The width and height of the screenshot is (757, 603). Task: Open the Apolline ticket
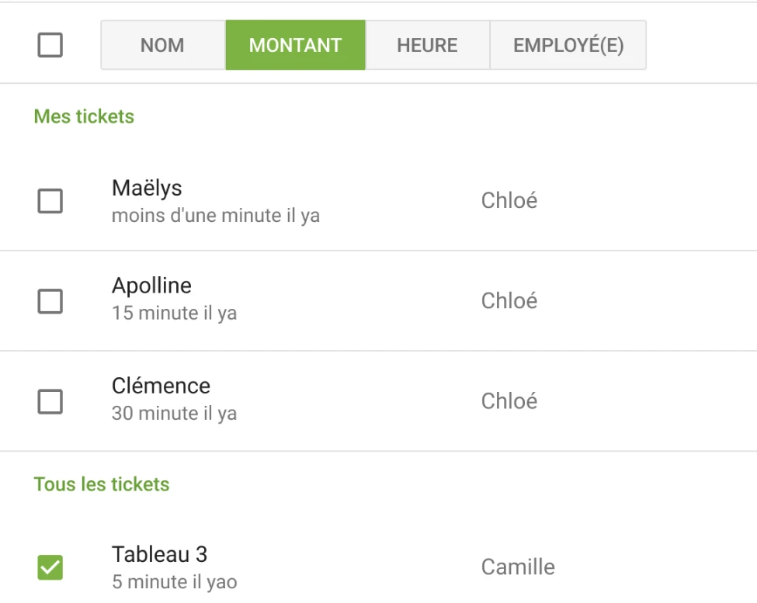153,286
